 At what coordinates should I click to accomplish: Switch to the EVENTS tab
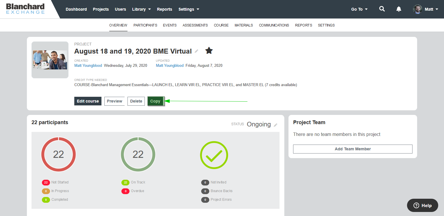click(x=170, y=25)
